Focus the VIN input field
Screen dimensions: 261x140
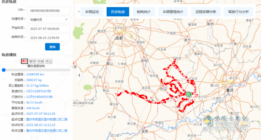(x=49, y=11)
